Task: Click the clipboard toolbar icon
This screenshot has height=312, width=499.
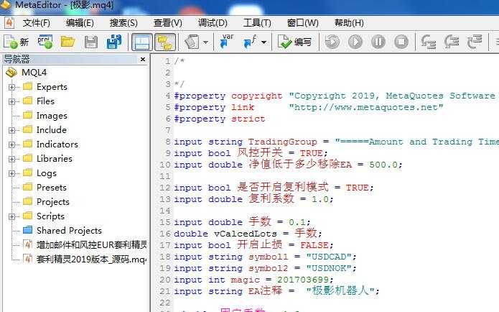Action: [x=192, y=42]
